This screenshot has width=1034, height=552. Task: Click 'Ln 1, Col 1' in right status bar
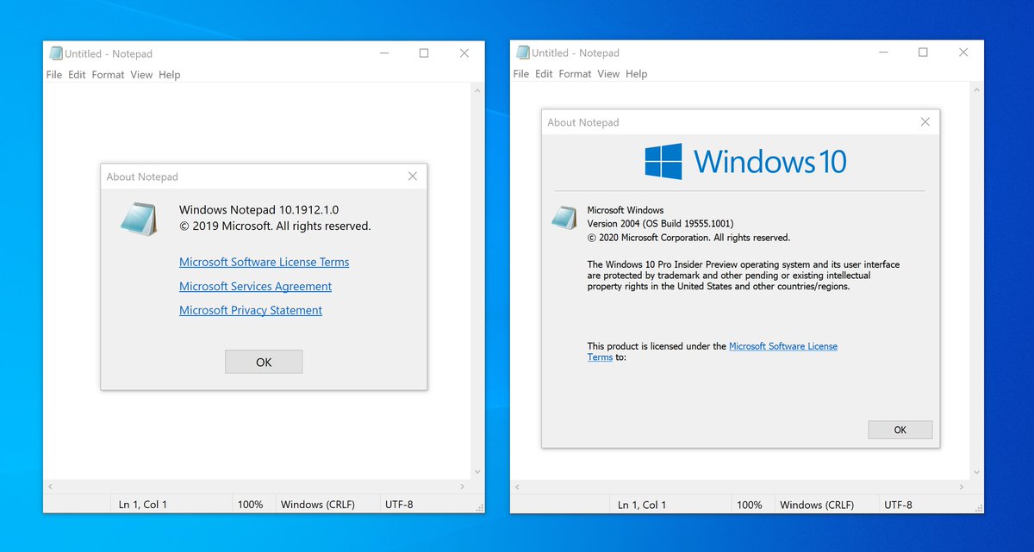[x=642, y=505]
